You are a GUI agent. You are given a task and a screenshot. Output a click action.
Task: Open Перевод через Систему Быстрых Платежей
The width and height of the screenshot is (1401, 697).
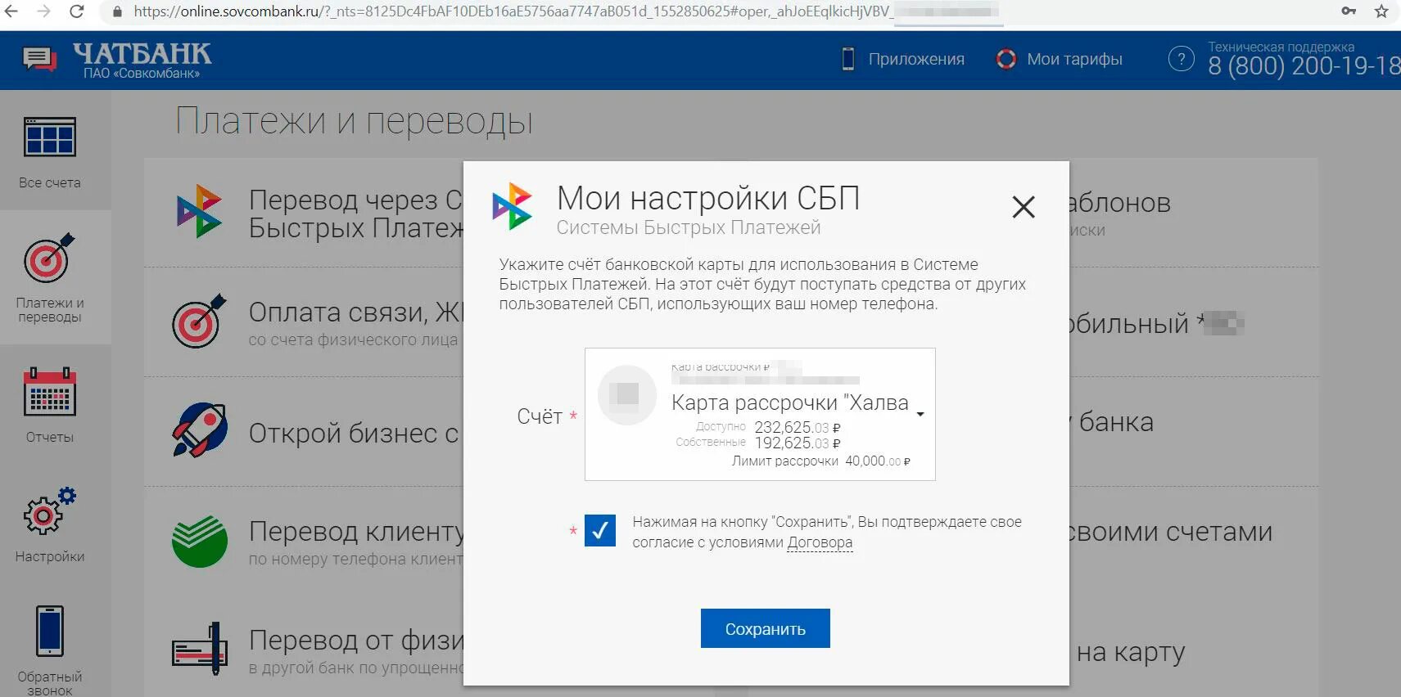pyautogui.click(x=356, y=213)
